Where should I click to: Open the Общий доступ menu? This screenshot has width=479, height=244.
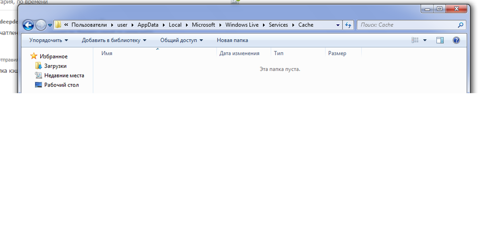point(182,40)
